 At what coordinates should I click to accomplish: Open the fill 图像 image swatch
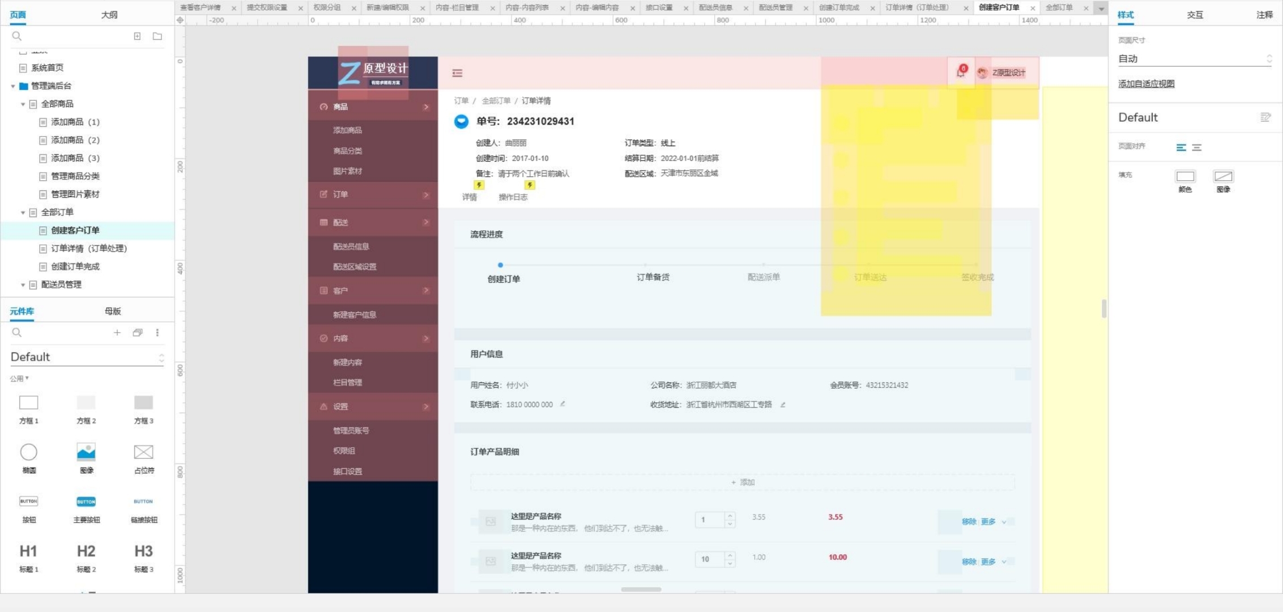pos(1223,176)
